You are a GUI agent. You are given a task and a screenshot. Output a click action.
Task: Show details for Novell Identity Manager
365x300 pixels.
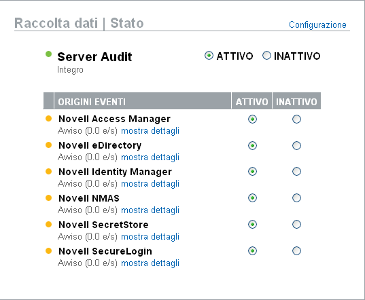coord(150,184)
